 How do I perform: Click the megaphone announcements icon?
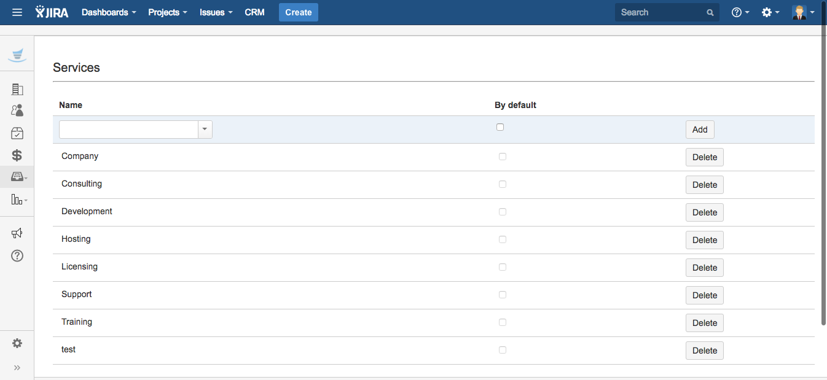click(x=17, y=233)
